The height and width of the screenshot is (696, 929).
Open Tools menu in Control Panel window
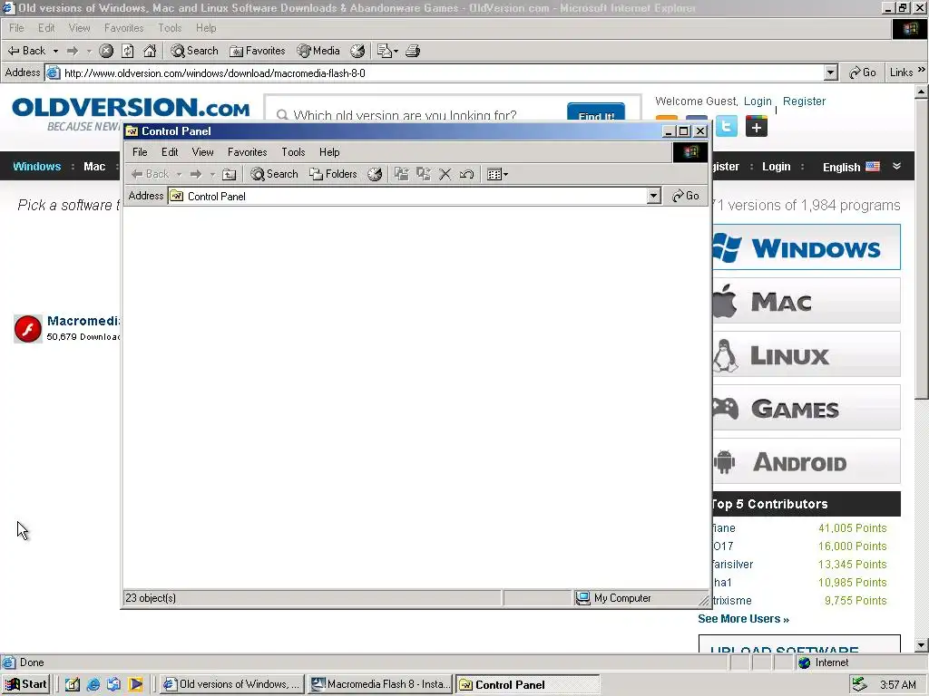click(x=293, y=152)
